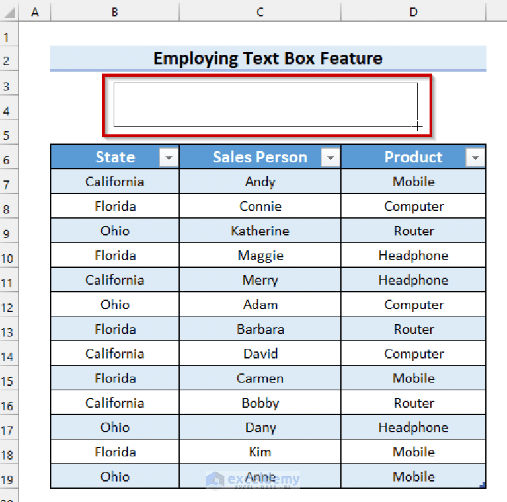Select the Bobby cell
The image size is (507, 502).
260,402
